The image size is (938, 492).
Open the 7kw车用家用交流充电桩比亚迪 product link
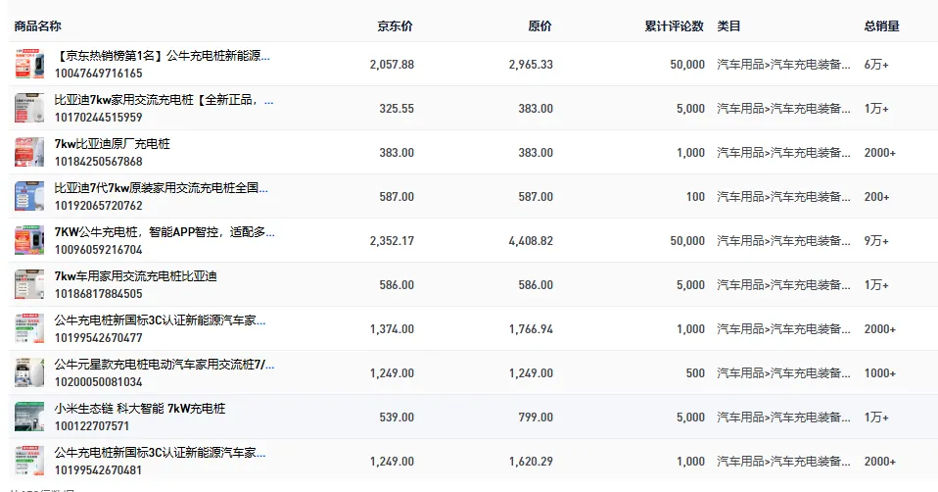[x=136, y=276]
